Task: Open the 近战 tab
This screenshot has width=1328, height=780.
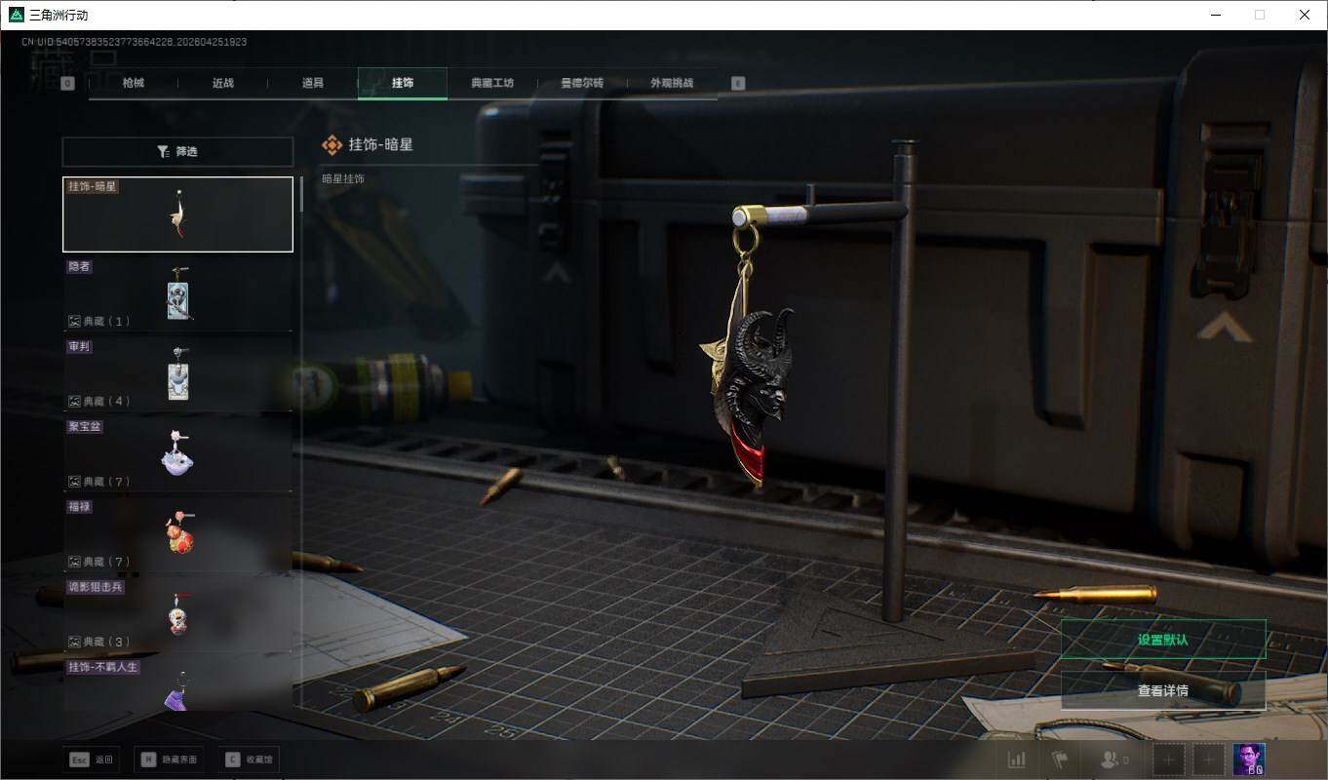Action: pyautogui.click(x=222, y=83)
